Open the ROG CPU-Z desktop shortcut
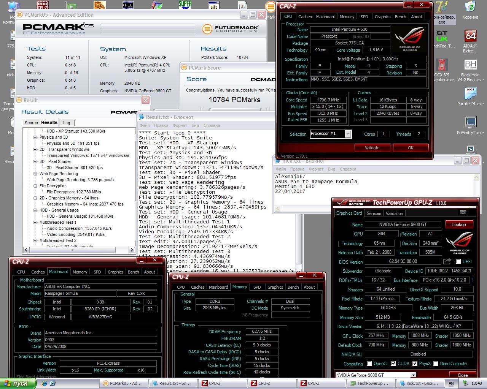 pyautogui.click(x=42, y=5)
